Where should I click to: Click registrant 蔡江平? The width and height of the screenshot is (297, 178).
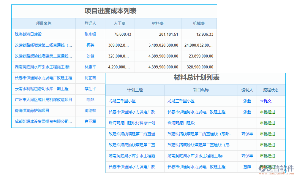(x=90, y=89)
